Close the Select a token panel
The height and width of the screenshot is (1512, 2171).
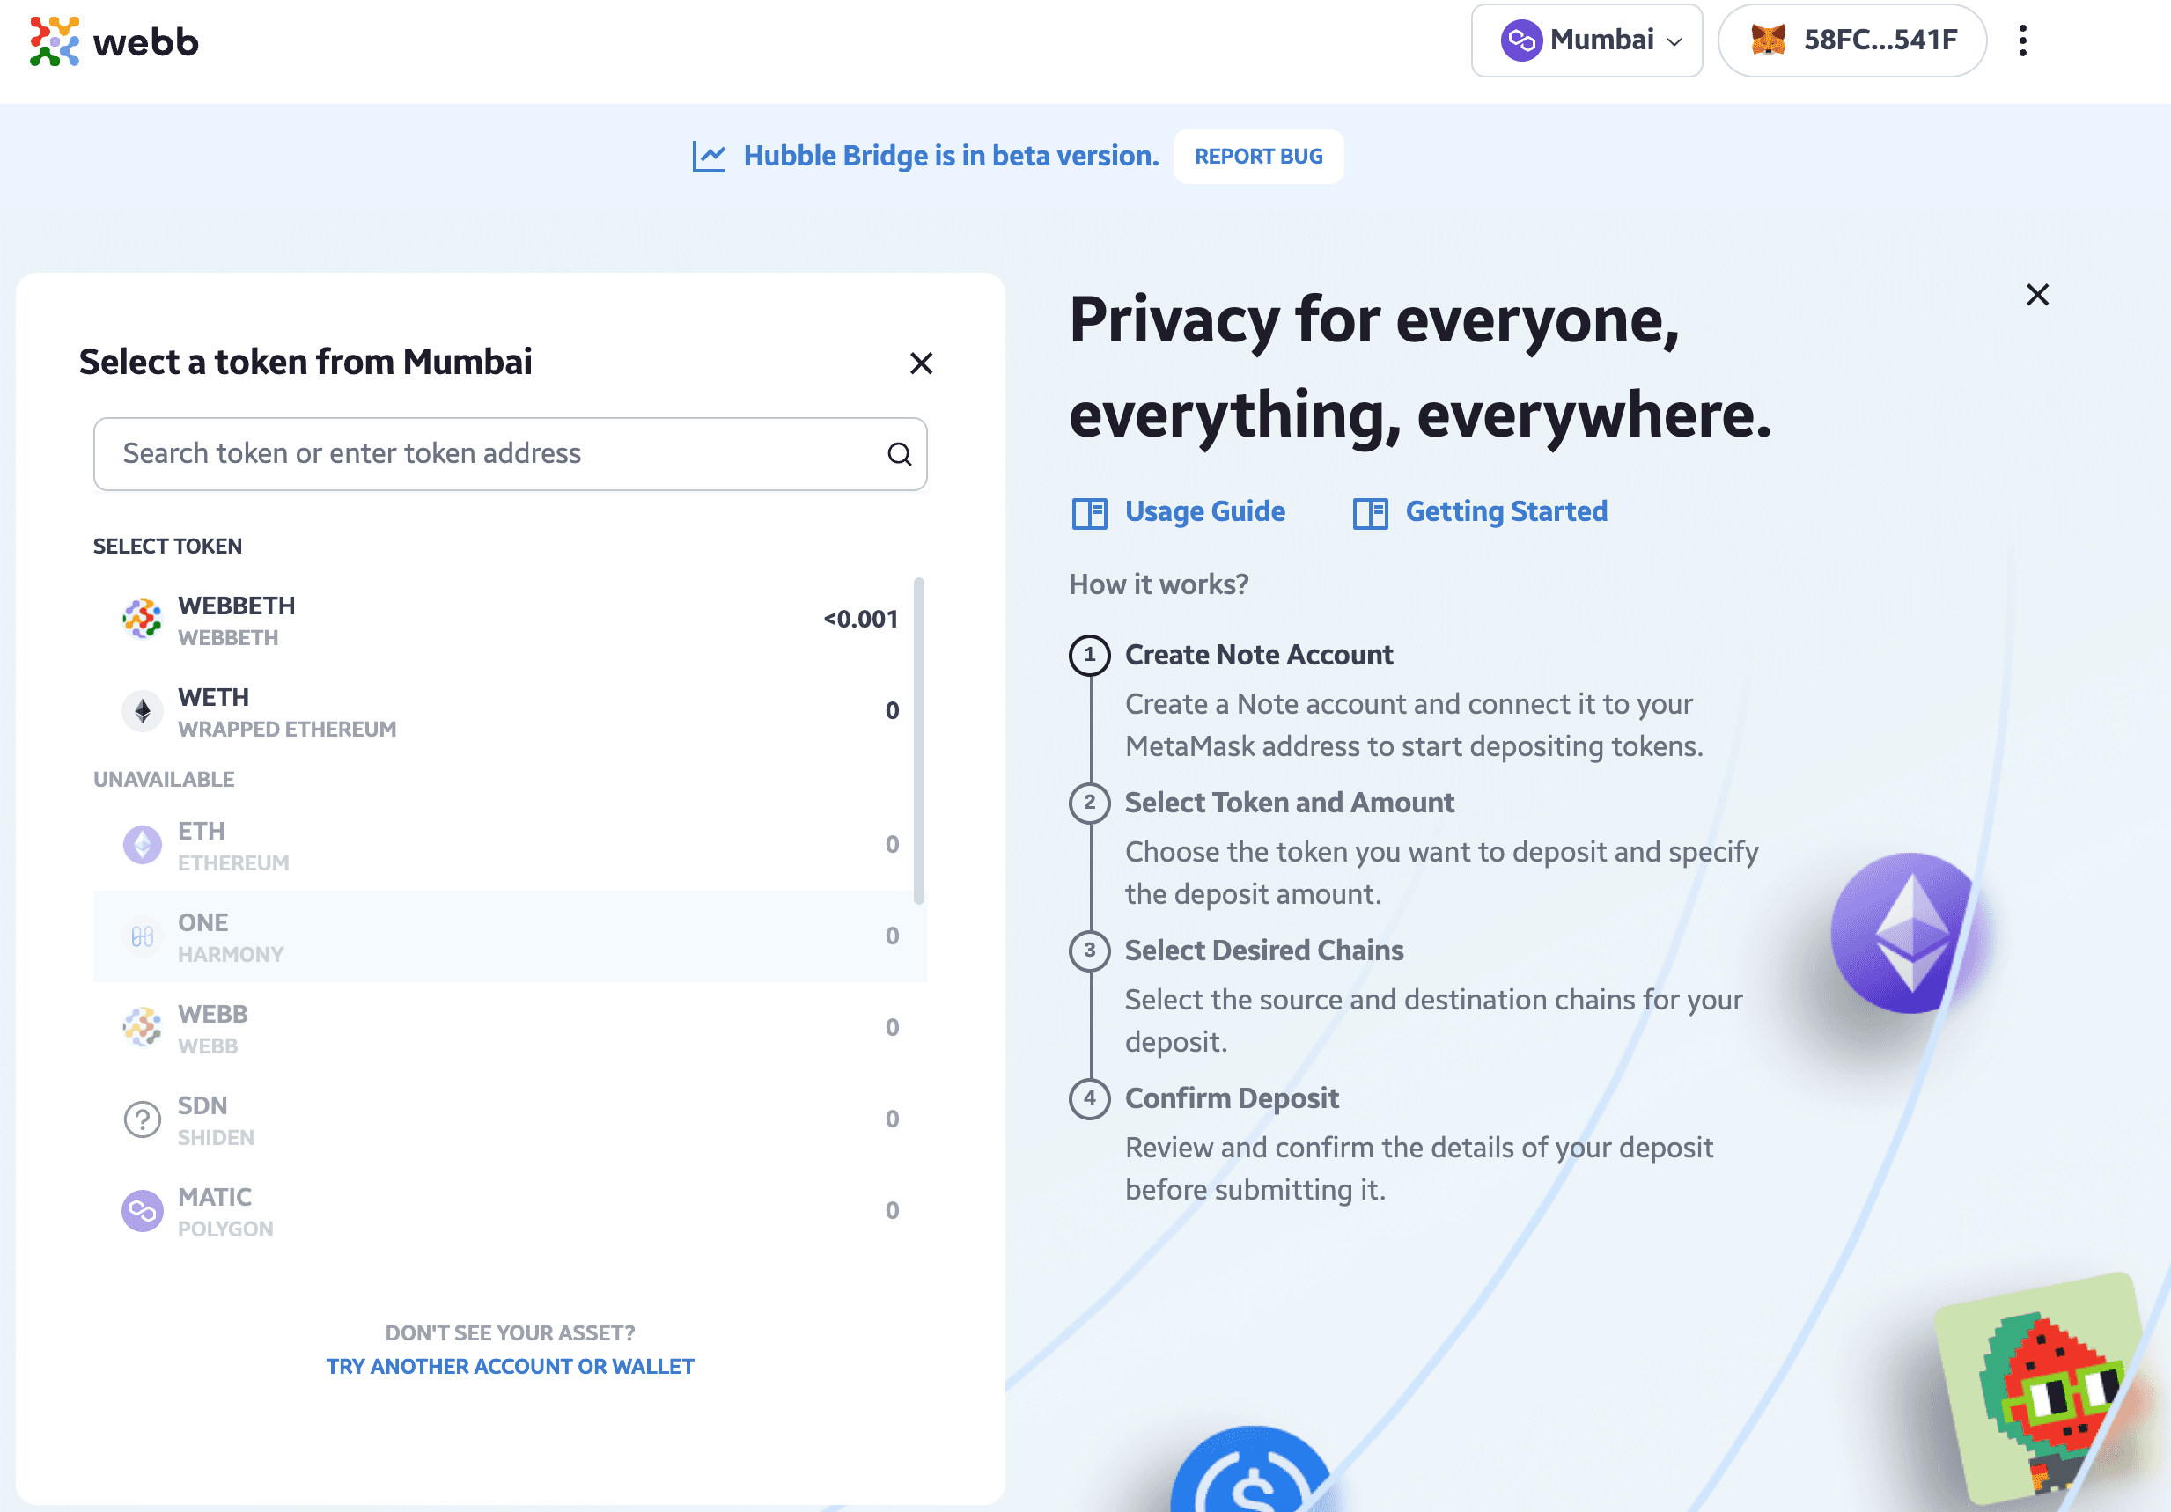920,363
